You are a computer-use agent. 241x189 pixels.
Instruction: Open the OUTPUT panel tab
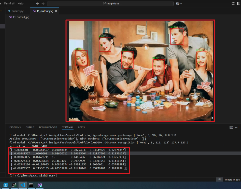(x=30, y=127)
